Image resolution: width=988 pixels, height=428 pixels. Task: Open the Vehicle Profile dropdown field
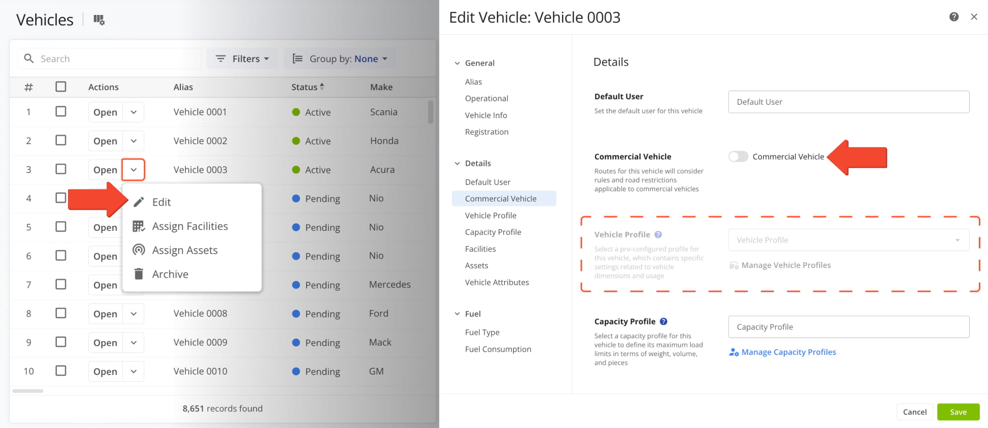(x=849, y=240)
